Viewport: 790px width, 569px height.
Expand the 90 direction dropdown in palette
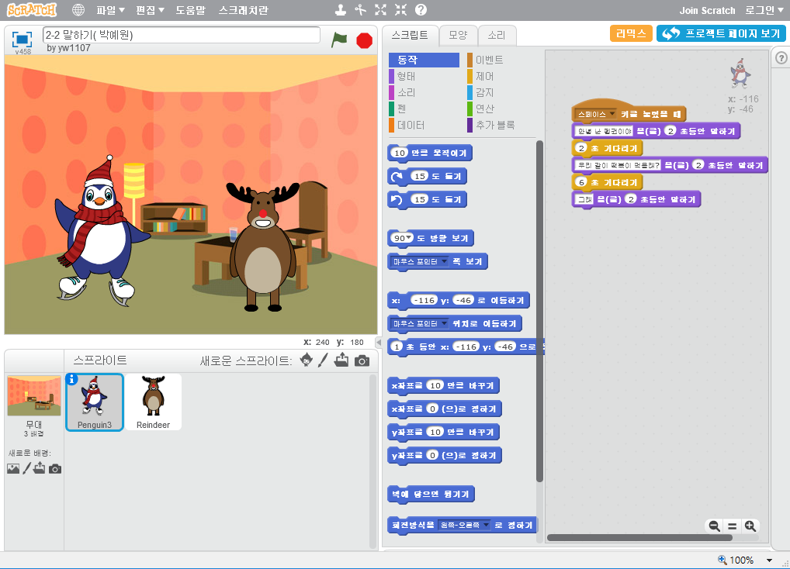click(409, 238)
